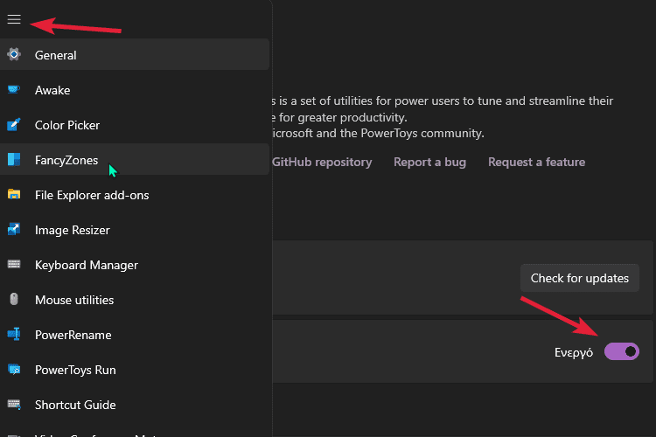Follow the Report a bug link

point(429,162)
